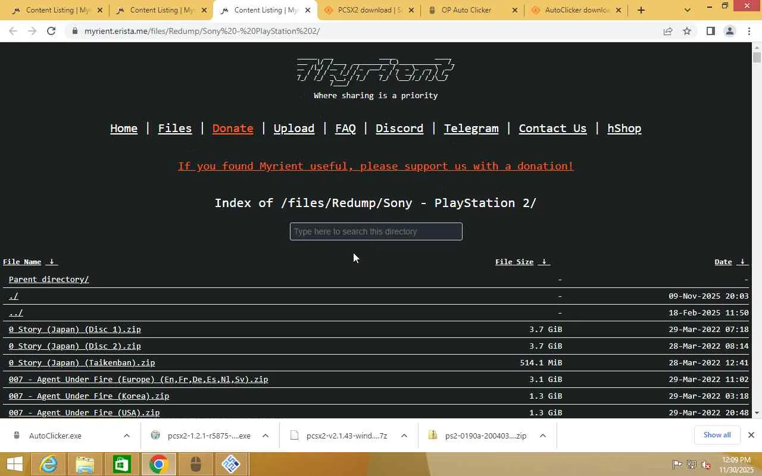Click the share page icon in address bar
Image resolution: width=762 pixels, height=476 pixels.
(668, 31)
